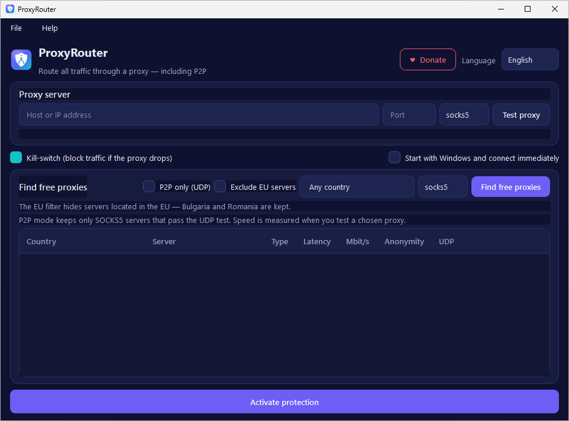This screenshot has height=421, width=569.
Task: Close the ProxyRouter window
Action: [554, 9]
